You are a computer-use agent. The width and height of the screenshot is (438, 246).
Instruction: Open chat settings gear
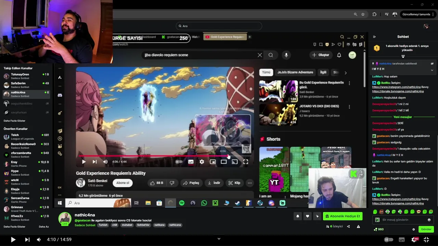413,229
